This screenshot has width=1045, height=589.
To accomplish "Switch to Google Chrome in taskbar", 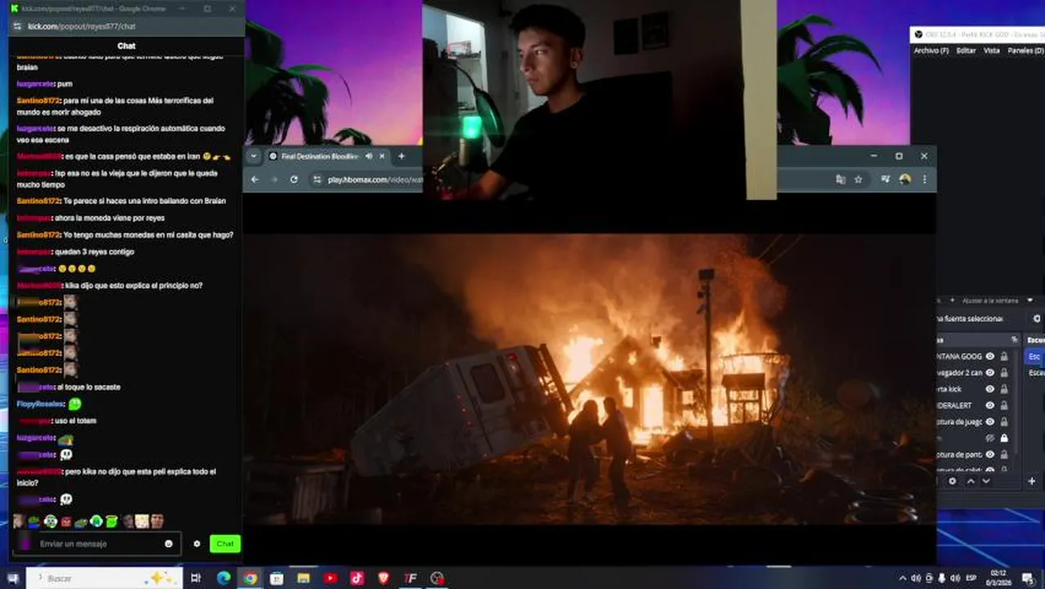I will [x=250, y=578].
